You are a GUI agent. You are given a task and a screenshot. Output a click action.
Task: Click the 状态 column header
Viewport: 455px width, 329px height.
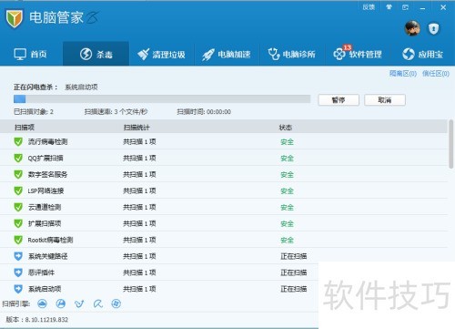286,128
